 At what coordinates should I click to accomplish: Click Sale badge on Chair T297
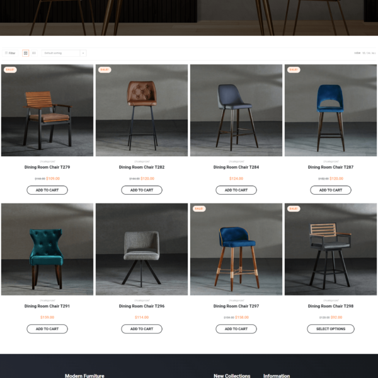[199, 209]
